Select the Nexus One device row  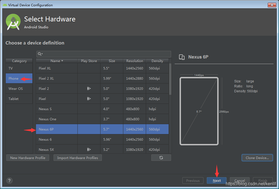[x=102, y=119]
